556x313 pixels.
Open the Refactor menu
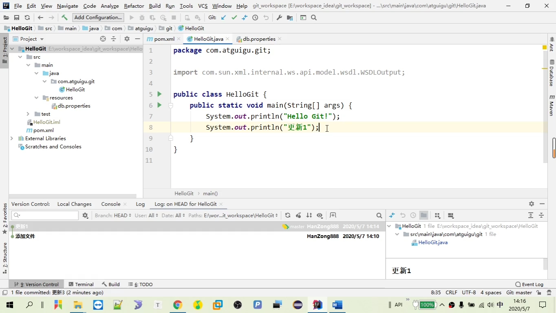coord(134,6)
